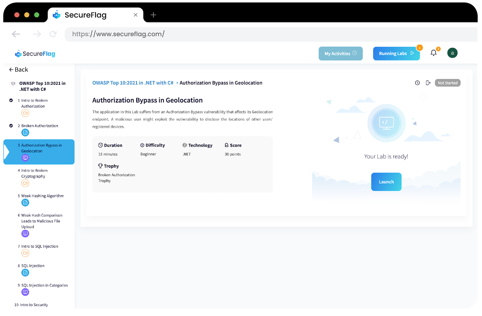Click the 'Broken Authorization Trophy' text
This screenshot has width=482, height=316.
117,178
